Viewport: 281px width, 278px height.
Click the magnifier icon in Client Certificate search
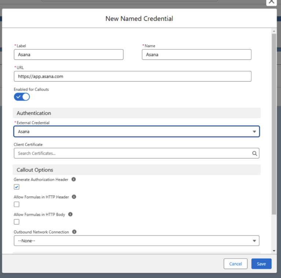point(254,153)
